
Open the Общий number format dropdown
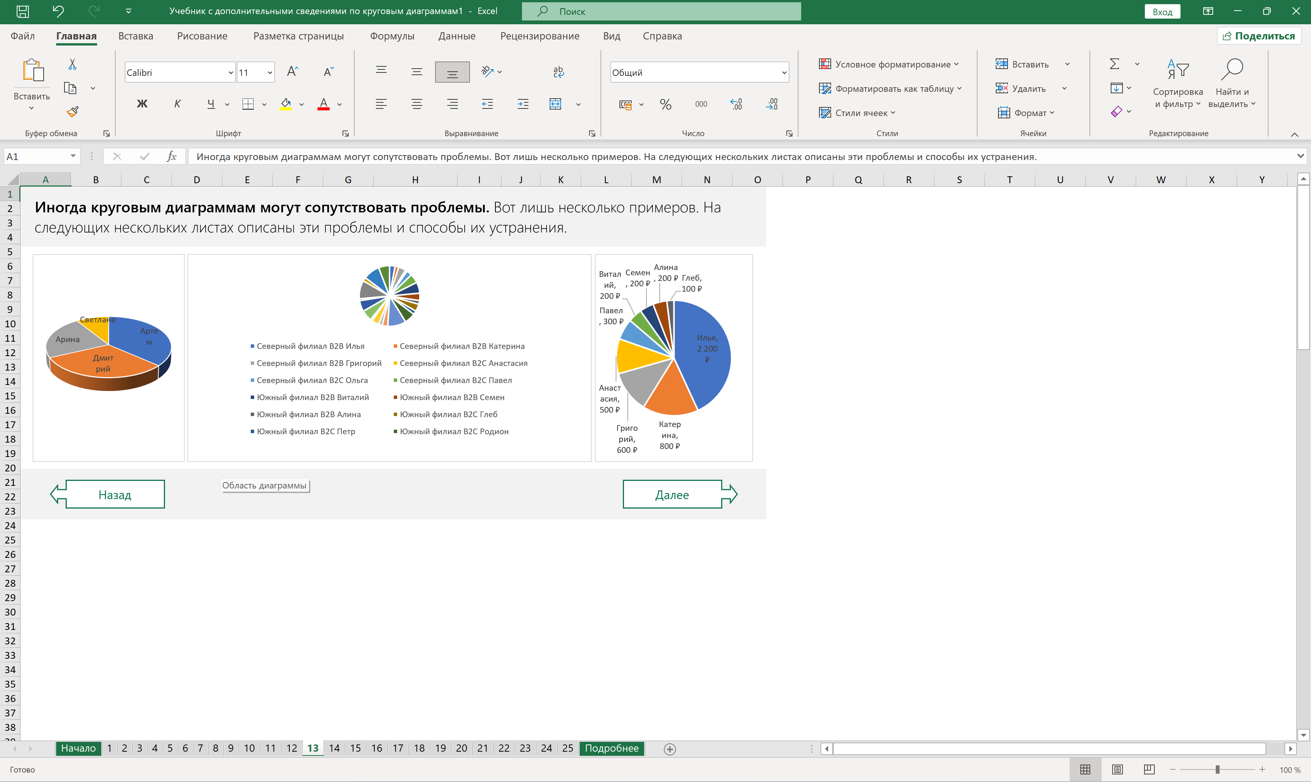(784, 73)
